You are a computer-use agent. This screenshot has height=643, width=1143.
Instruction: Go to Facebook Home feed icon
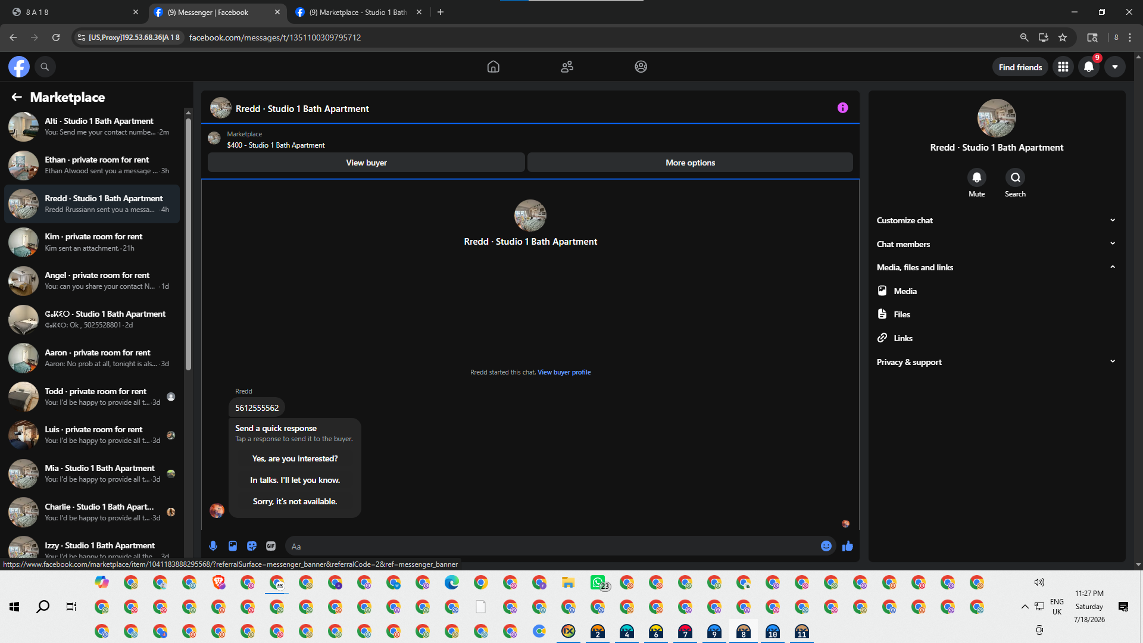(494, 67)
